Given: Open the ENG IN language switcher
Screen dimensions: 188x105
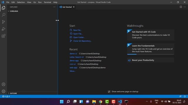Looking at the screenshot, I should coord(157,101).
